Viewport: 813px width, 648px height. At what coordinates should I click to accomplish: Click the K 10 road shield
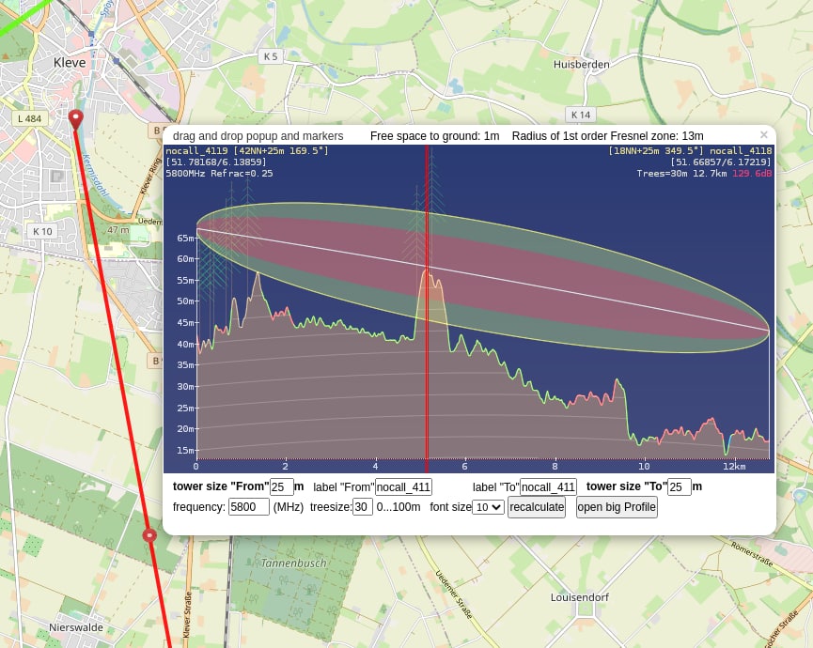(x=42, y=231)
